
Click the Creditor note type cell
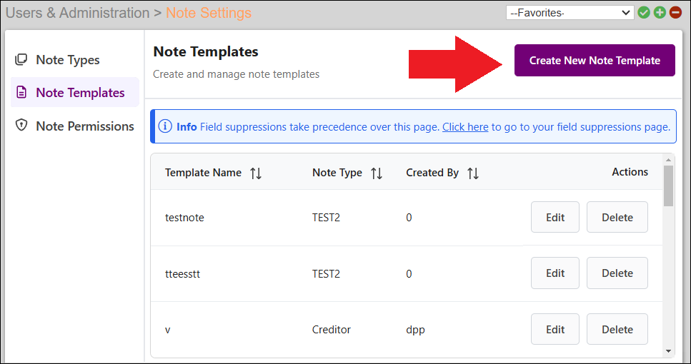[331, 329]
